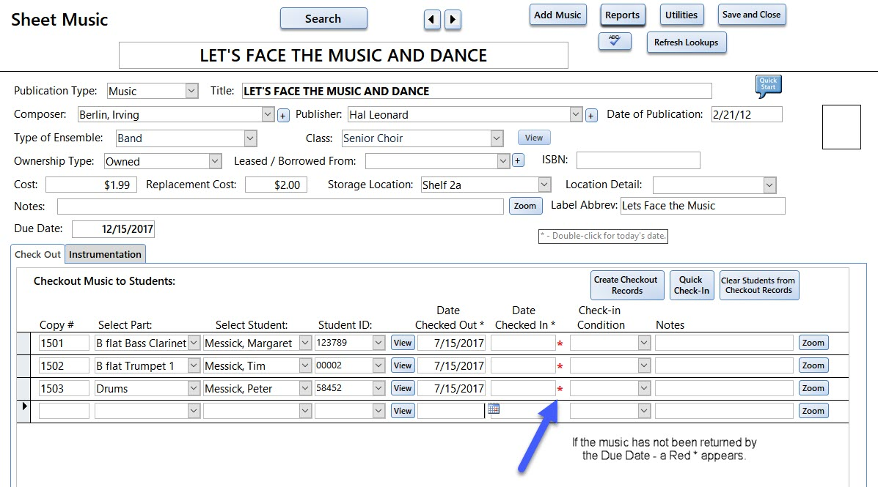The image size is (878, 487).
Task: Click plus button next to Publisher
Action: click(591, 115)
